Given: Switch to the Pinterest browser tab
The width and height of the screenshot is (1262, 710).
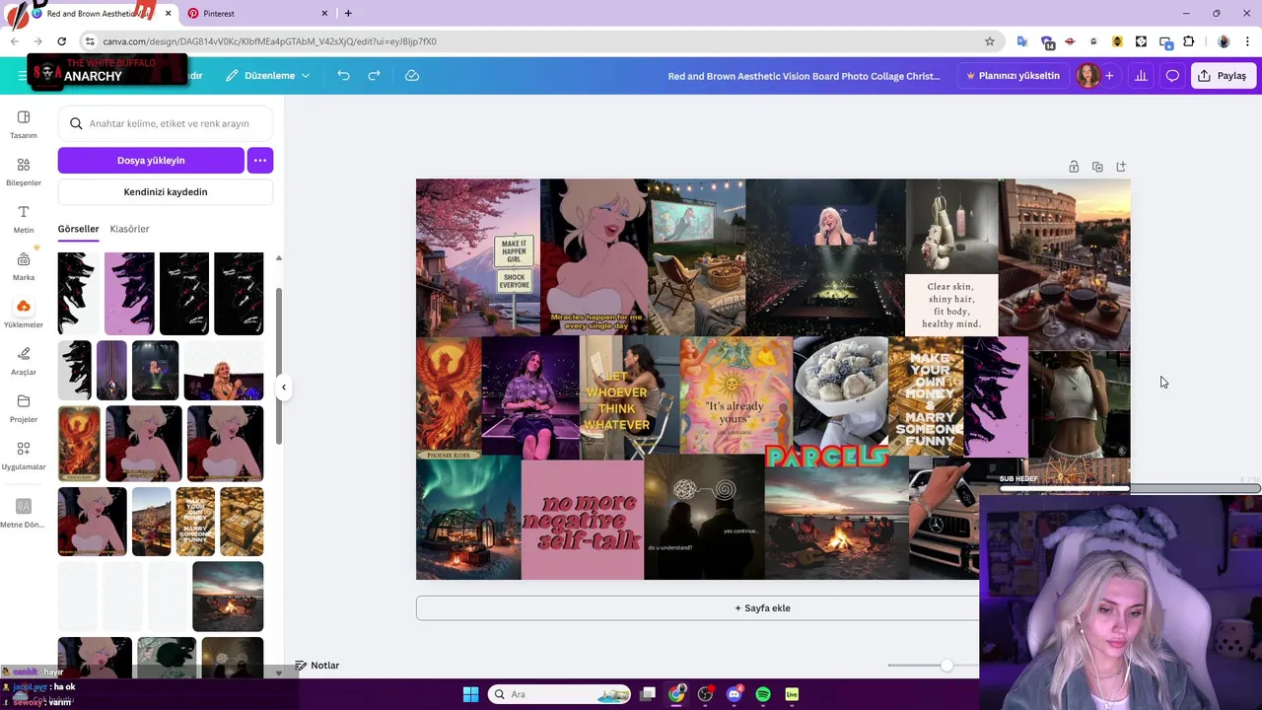Looking at the screenshot, I should tap(256, 14).
